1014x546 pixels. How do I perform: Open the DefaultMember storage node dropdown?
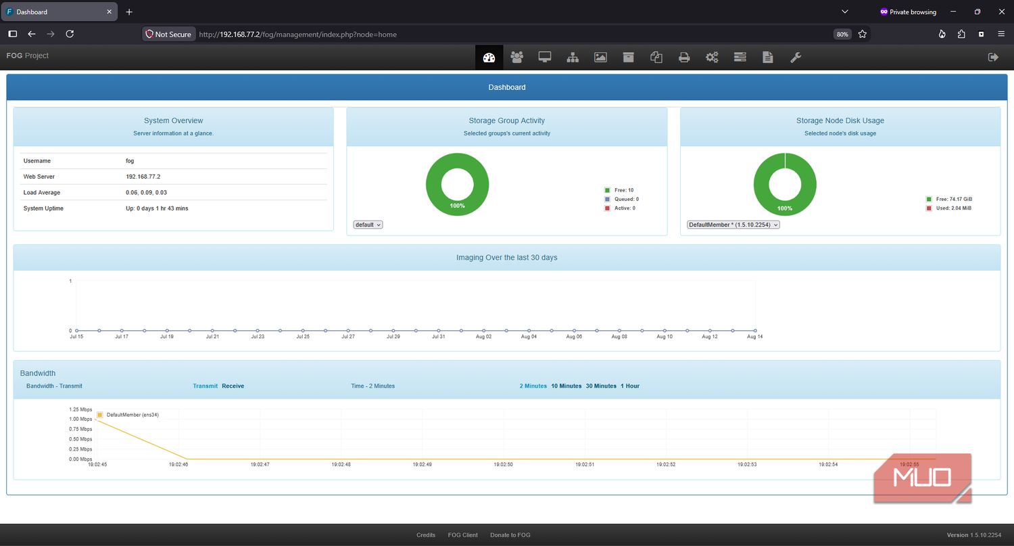click(733, 225)
